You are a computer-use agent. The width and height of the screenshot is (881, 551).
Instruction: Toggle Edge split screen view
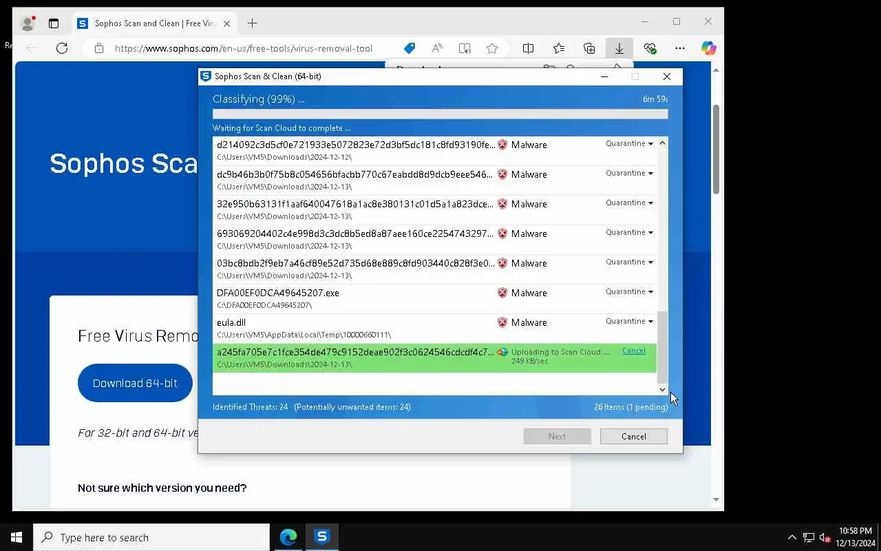(x=529, y=48)
